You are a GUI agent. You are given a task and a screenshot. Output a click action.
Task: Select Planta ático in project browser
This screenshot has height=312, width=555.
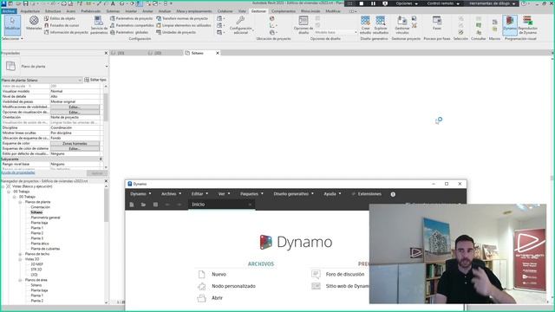[40, 244]
